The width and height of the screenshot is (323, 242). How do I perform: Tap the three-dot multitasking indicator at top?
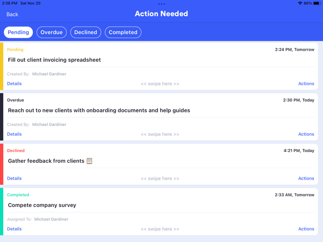tap(161, 4)
